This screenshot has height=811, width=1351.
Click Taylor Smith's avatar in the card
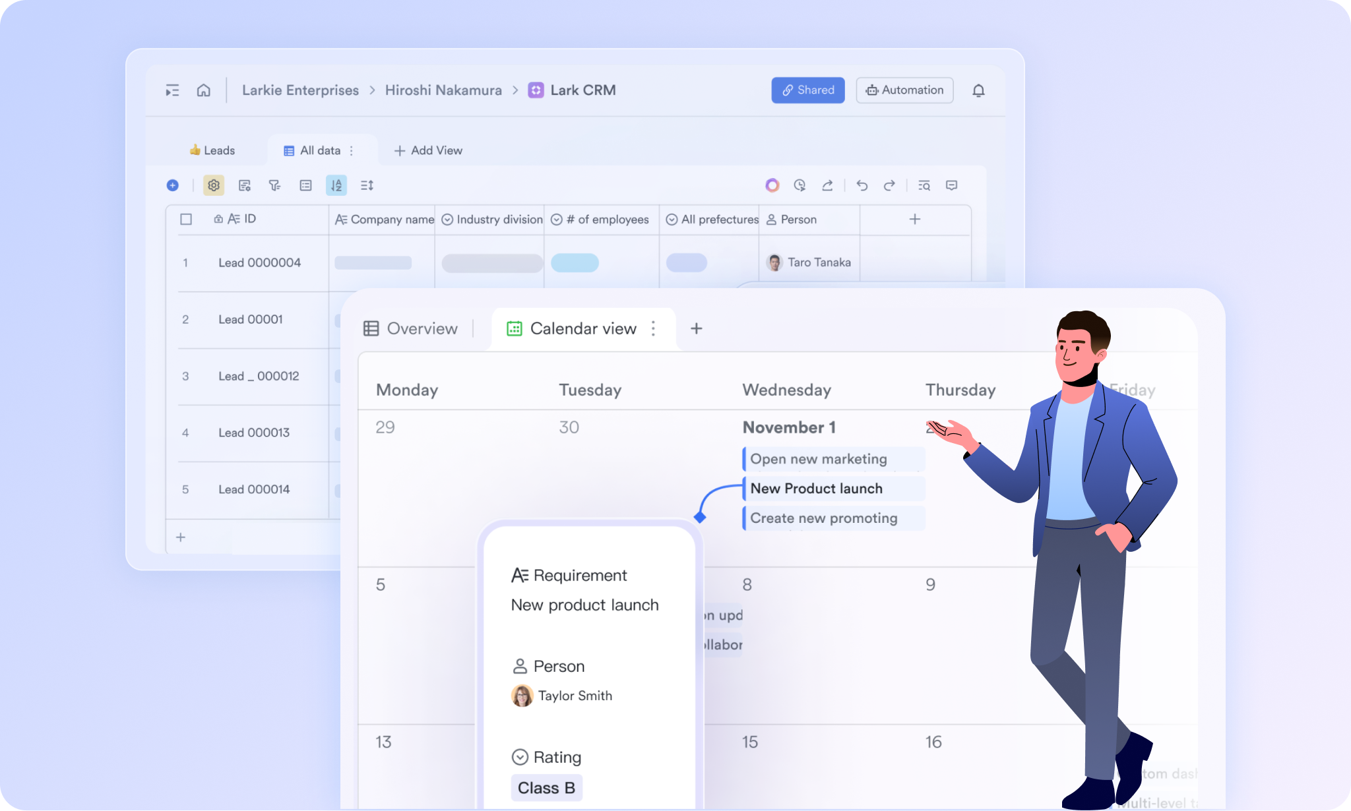[x=522, y=696]
